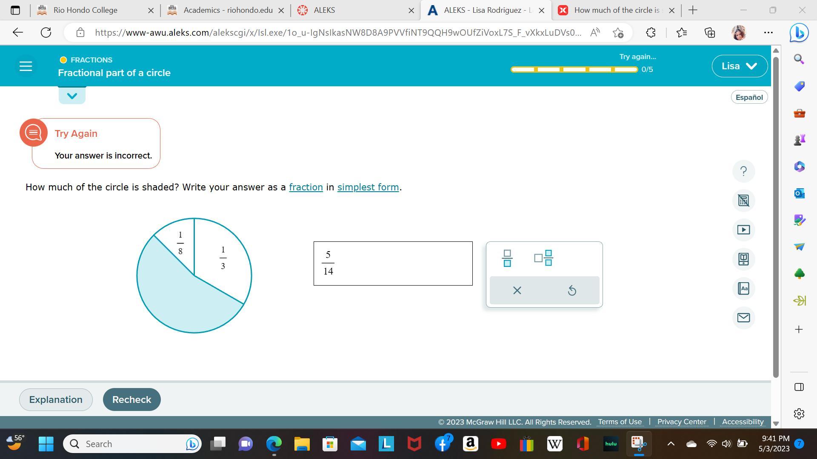The height and width of the screenshot is (459, 817).
Task: Open the dictionary tool icon
Action: (x=743, y=289)
